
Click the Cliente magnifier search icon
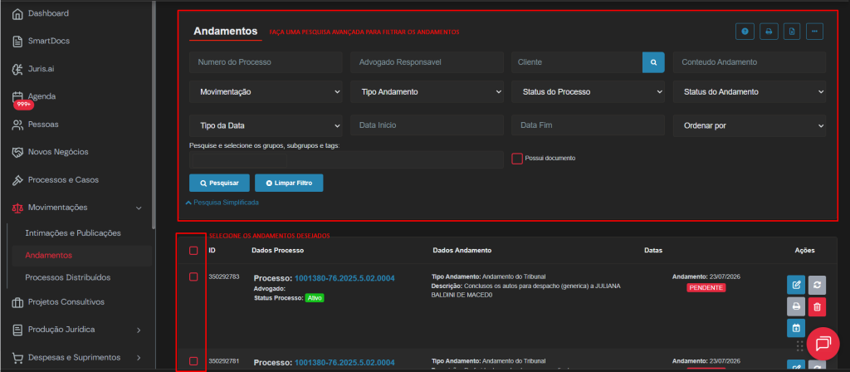click(654, 62)
